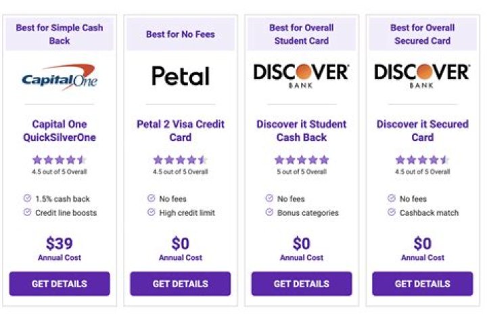Click the checkmark beside 1.5% cash back

click(x=27, y=199)
